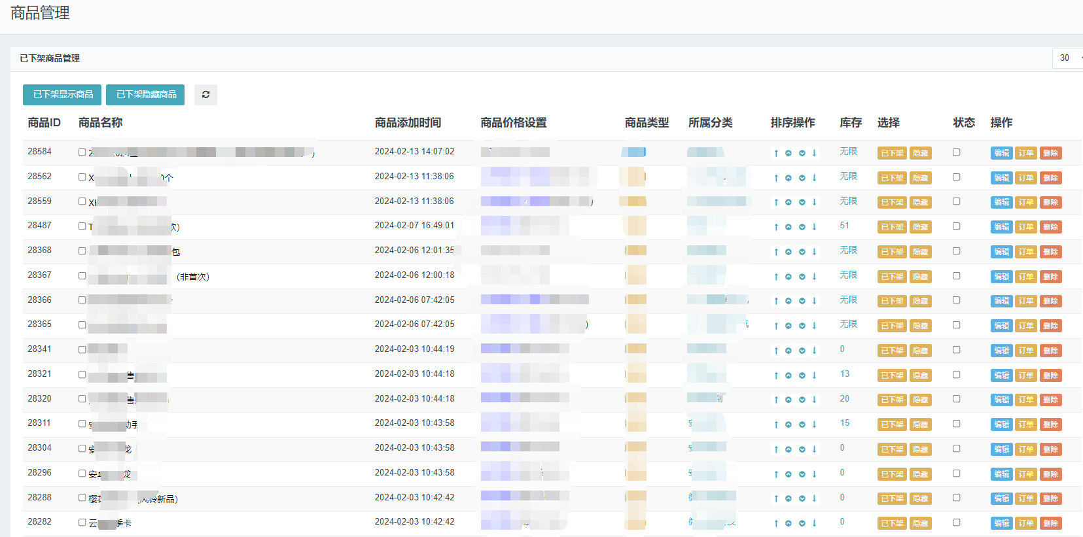Move product 28584 to top with up arrow
The height and width of the screenshot is (537, 1083).
point(776,153)
